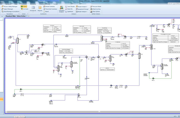The image size is (180, 118).
Task: Select the K-102 compressor
Action: [157, 29]
